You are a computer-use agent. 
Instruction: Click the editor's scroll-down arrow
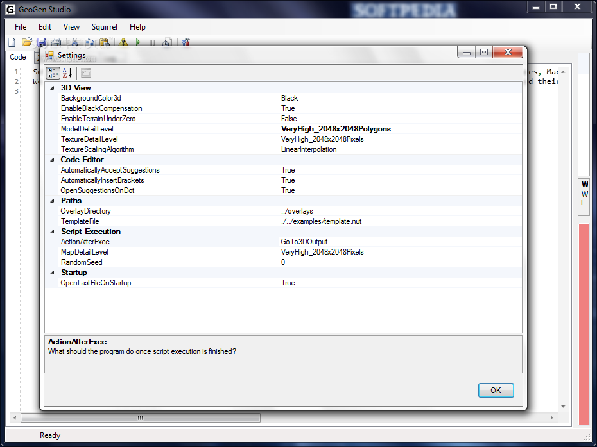(x=563, y=407)
